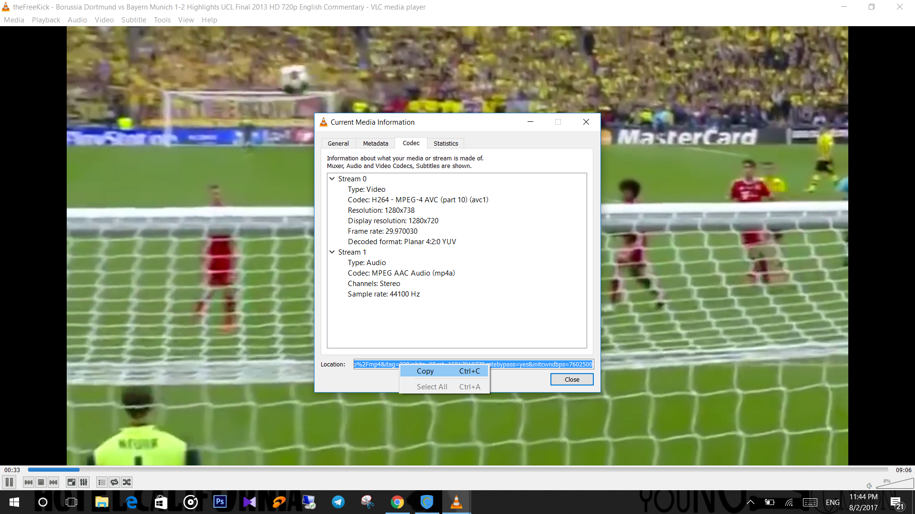Image resolution: width=915 pixels, height=514 pixels.
Task: Collapse the Stream 0 section
Action: pyautogui.click(x=332, y=178)
